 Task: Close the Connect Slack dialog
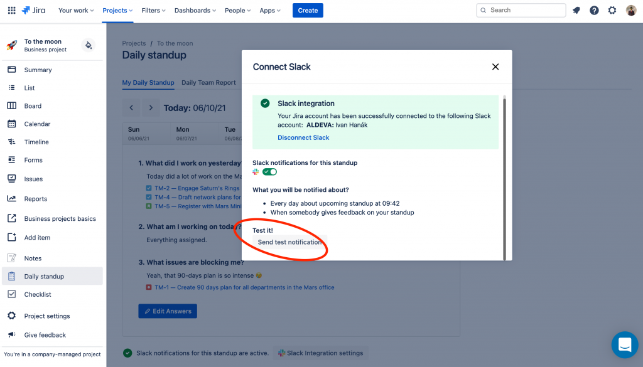tap(495, 66)
